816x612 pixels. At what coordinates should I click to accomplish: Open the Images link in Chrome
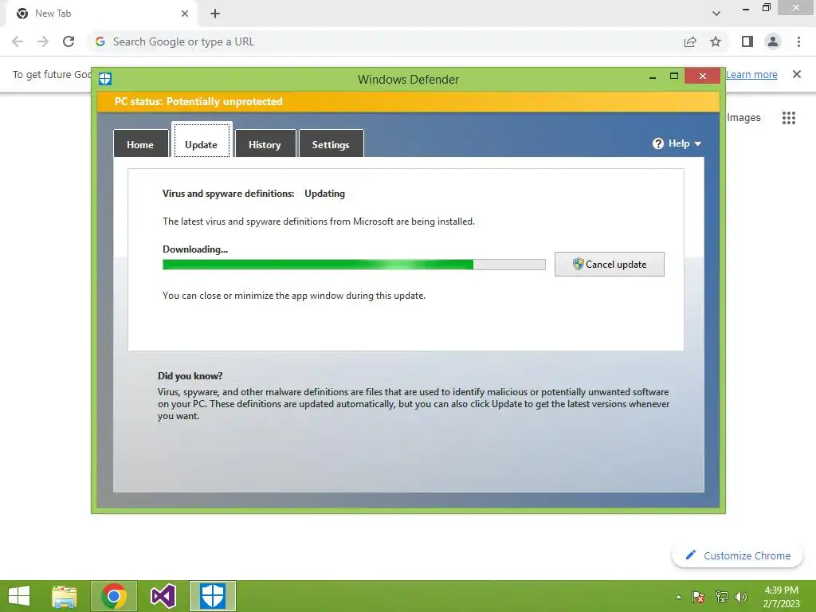(743, 118)
